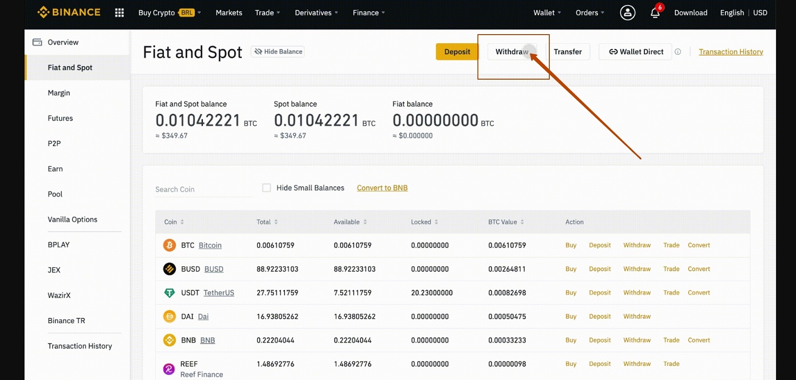This screenshot has width=796, height=380.
Task: Open the apps grid menu icon
Action: pyautogui.click(x=119, y=13)
